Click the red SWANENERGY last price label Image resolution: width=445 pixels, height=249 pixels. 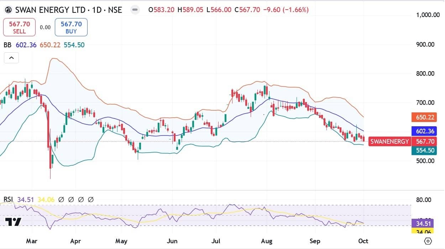coord(390,141)
